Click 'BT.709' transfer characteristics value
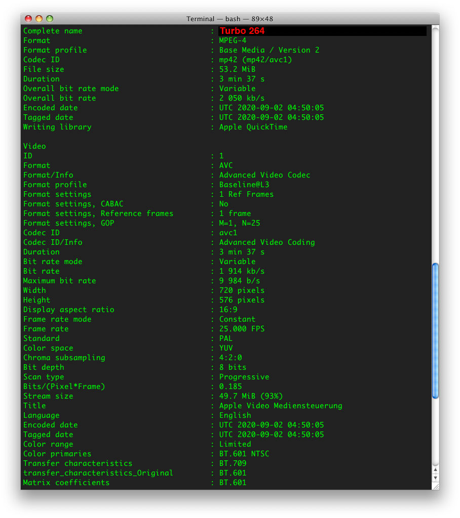This screenshot has height=518, width=460. point(233,463)
